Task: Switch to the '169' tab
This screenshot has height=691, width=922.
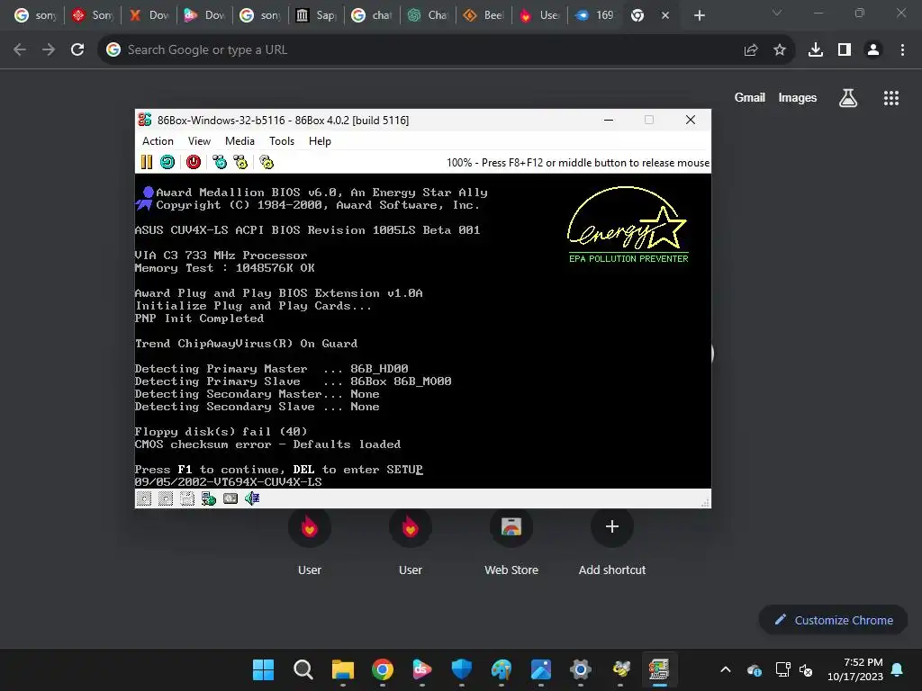Action: [x=595, y=15]
